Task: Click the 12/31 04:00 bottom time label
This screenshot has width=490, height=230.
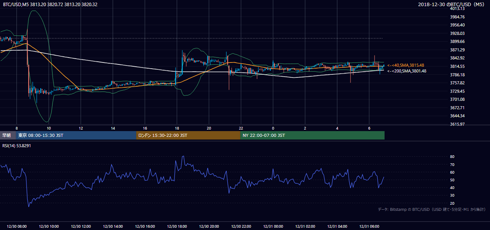Action: coord(337,227)
